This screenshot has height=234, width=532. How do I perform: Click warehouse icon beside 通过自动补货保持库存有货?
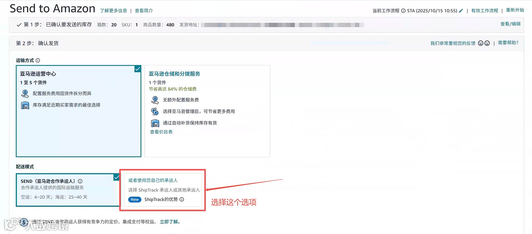point(155,123)
